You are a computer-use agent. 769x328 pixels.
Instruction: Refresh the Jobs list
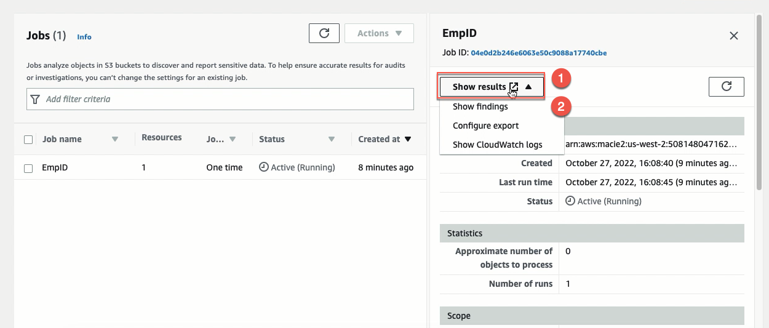tap(324, 33)
